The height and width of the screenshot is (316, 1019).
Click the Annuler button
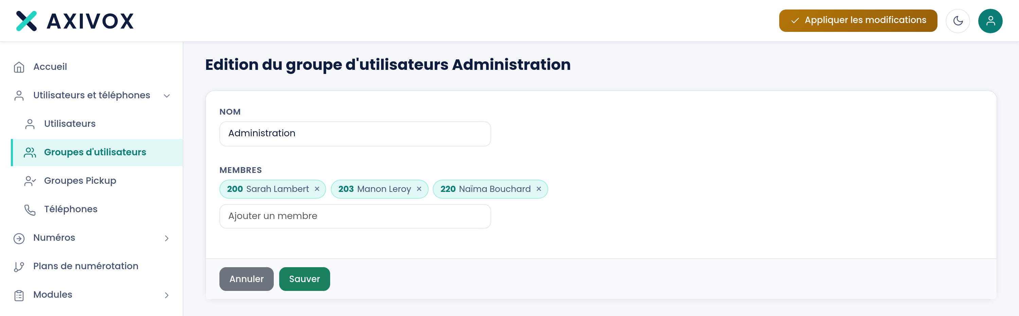[x=247, y=279]
